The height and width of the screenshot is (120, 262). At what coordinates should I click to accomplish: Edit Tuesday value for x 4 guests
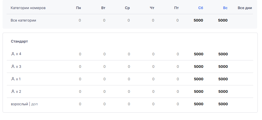(105, 54)
